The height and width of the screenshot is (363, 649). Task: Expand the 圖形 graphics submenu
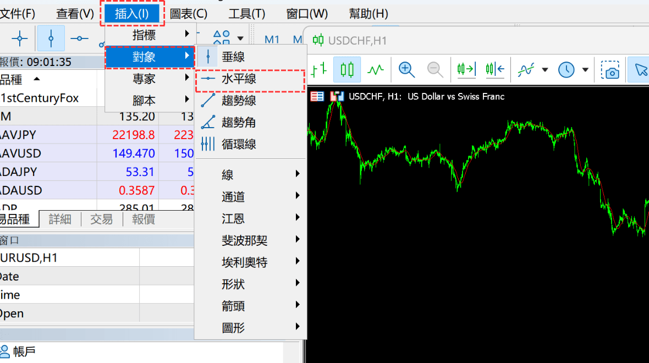[250, 328]
